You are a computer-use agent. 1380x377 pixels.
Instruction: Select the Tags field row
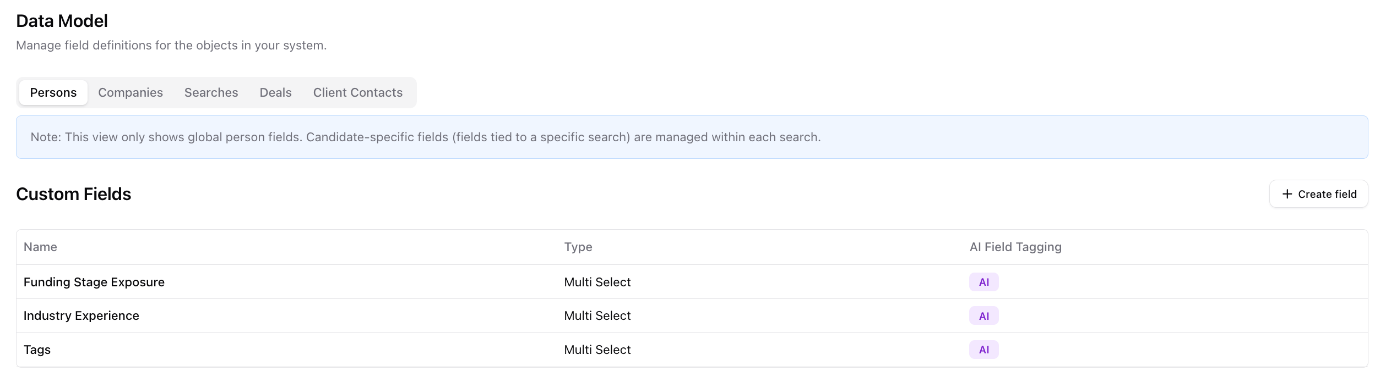pyautogui.click(x=692, y=350)
